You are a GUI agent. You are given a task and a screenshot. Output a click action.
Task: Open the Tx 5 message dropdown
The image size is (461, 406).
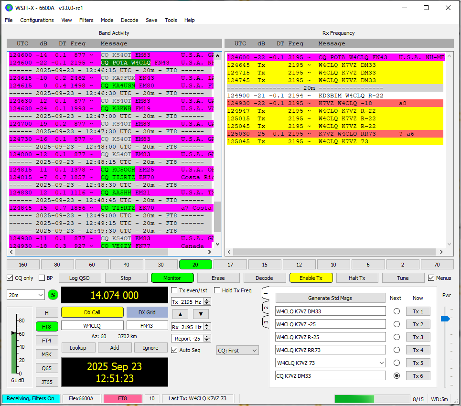(x=381, y=363)
